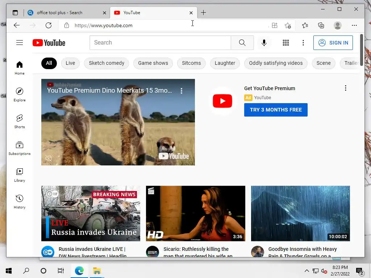The width and height of the screenshot is (371, 278).
Task: Click the YouTube channel icon beside the ad
Action: (x=222, y=101)
